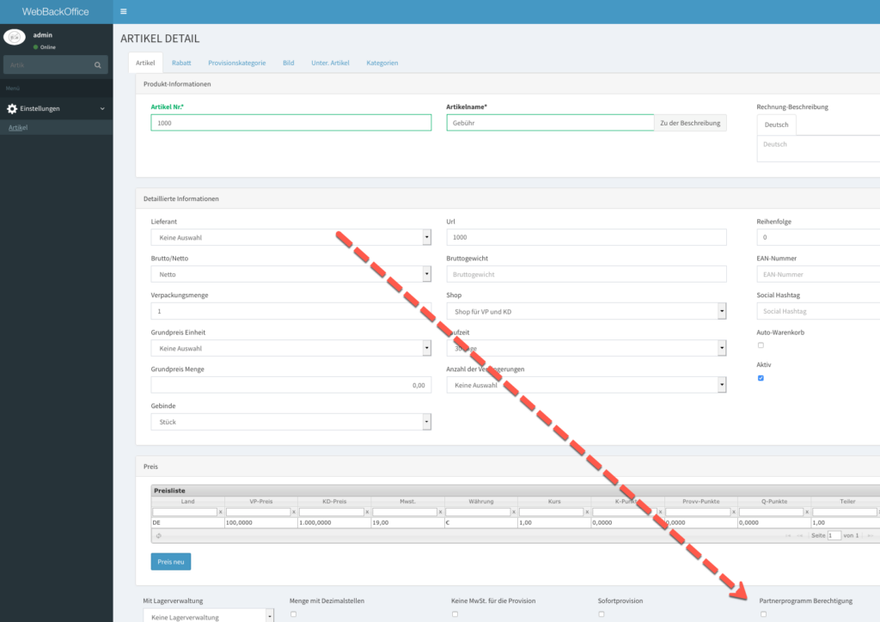Uncheck the Aktiv checkbox
The image size is (880, 622).
pyautogui.click(x=761, y=378)
